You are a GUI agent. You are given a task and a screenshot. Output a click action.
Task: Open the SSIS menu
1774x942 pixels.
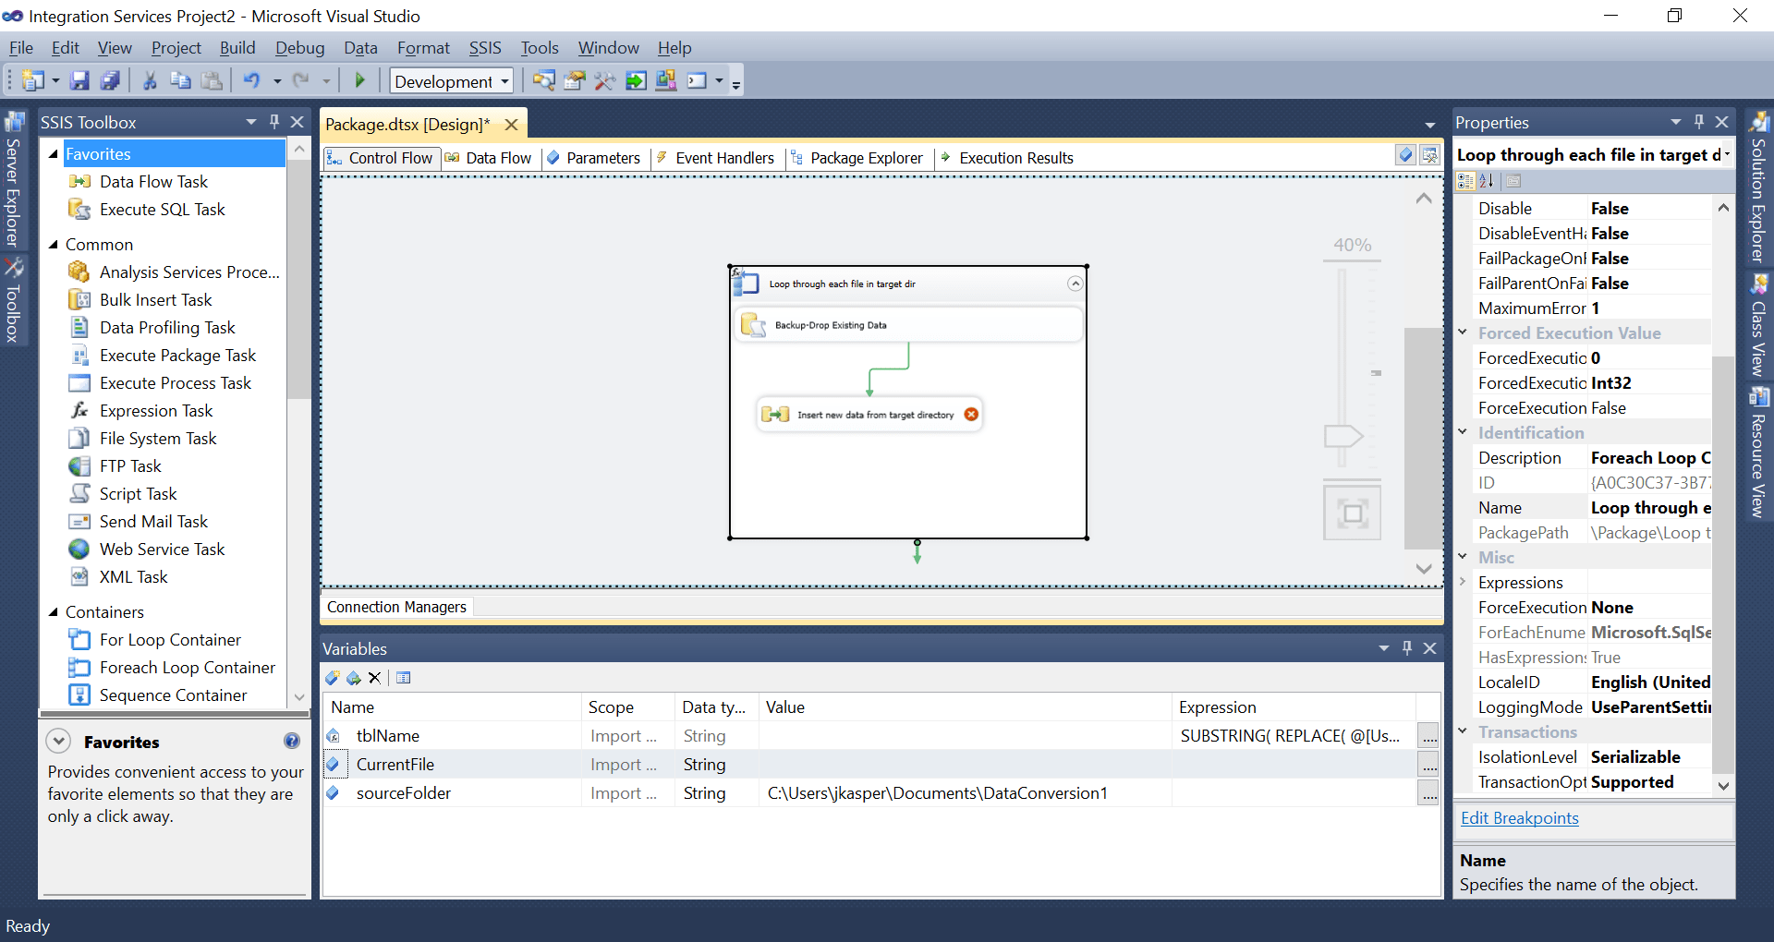tap(485, 48)
